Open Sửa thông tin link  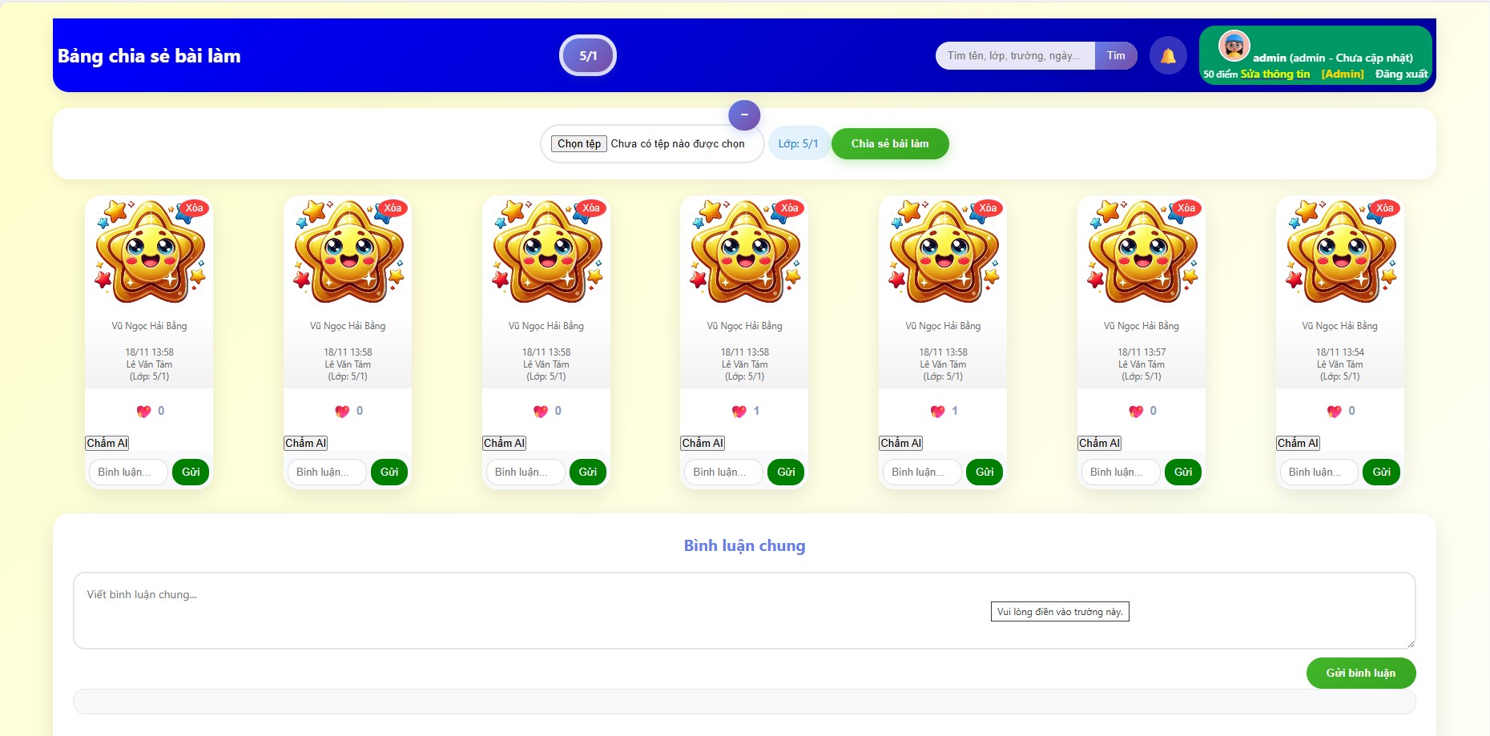pyautogui.click(x=1275, y=74)
